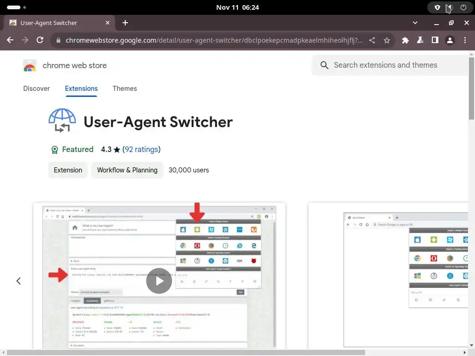Screen dimensions: 475x356
Task: Open the clock and calendar menu
Action: pyautogui.click(x=237, y=7)
